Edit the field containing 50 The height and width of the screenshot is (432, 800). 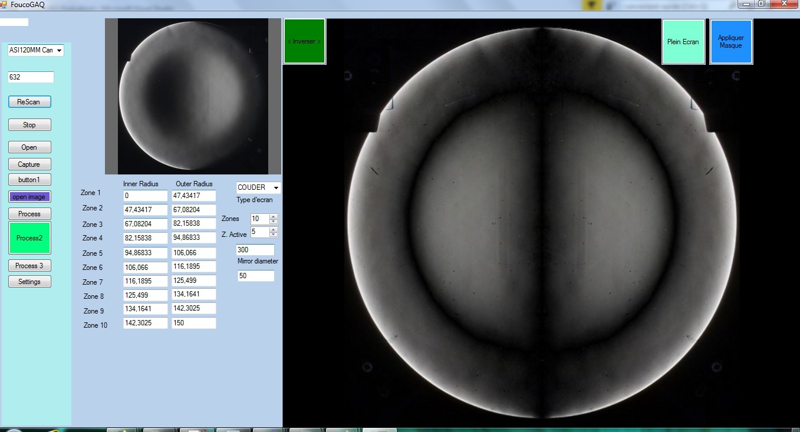pyautogui.click(x=256, y=276)
